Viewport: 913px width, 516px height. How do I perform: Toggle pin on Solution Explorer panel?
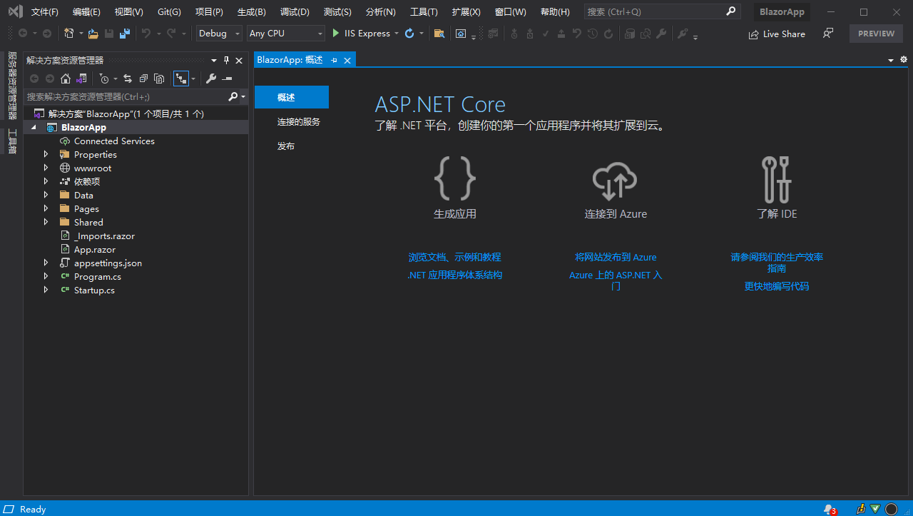point(227,61)
